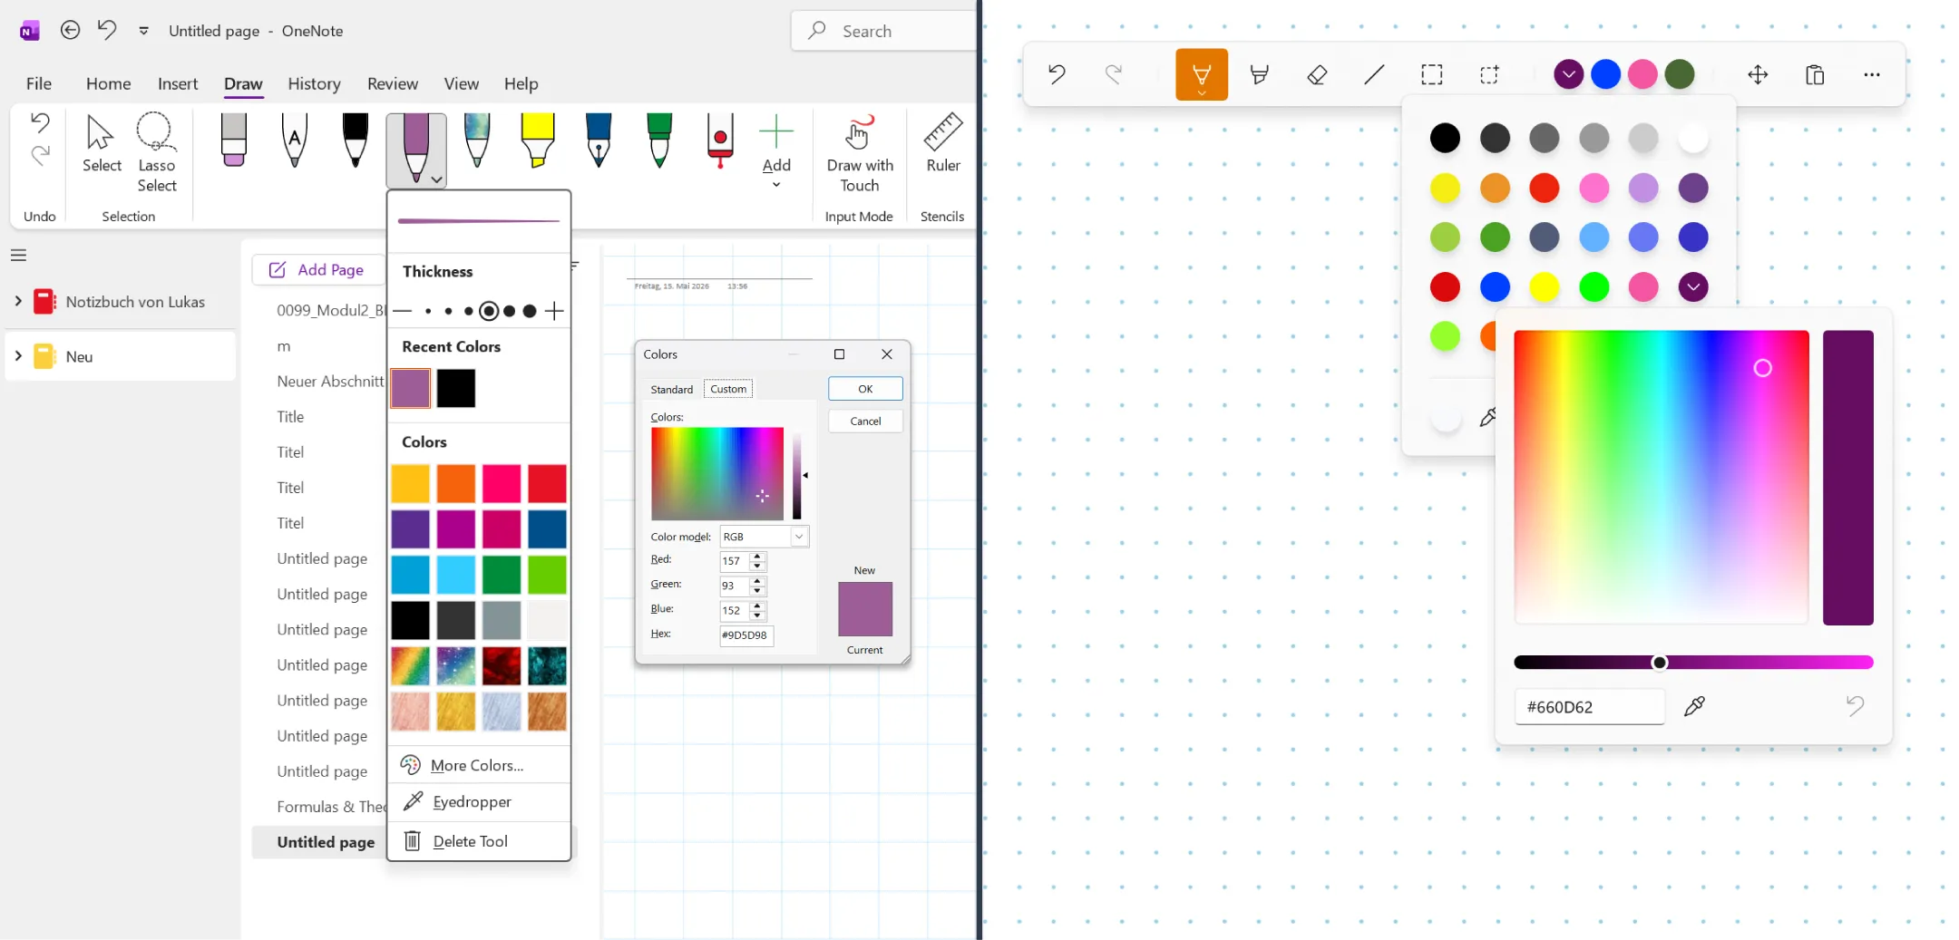Select the green pen tool
The height and width of the screenshot is (940, 1959).
click(x=659, y=141)
